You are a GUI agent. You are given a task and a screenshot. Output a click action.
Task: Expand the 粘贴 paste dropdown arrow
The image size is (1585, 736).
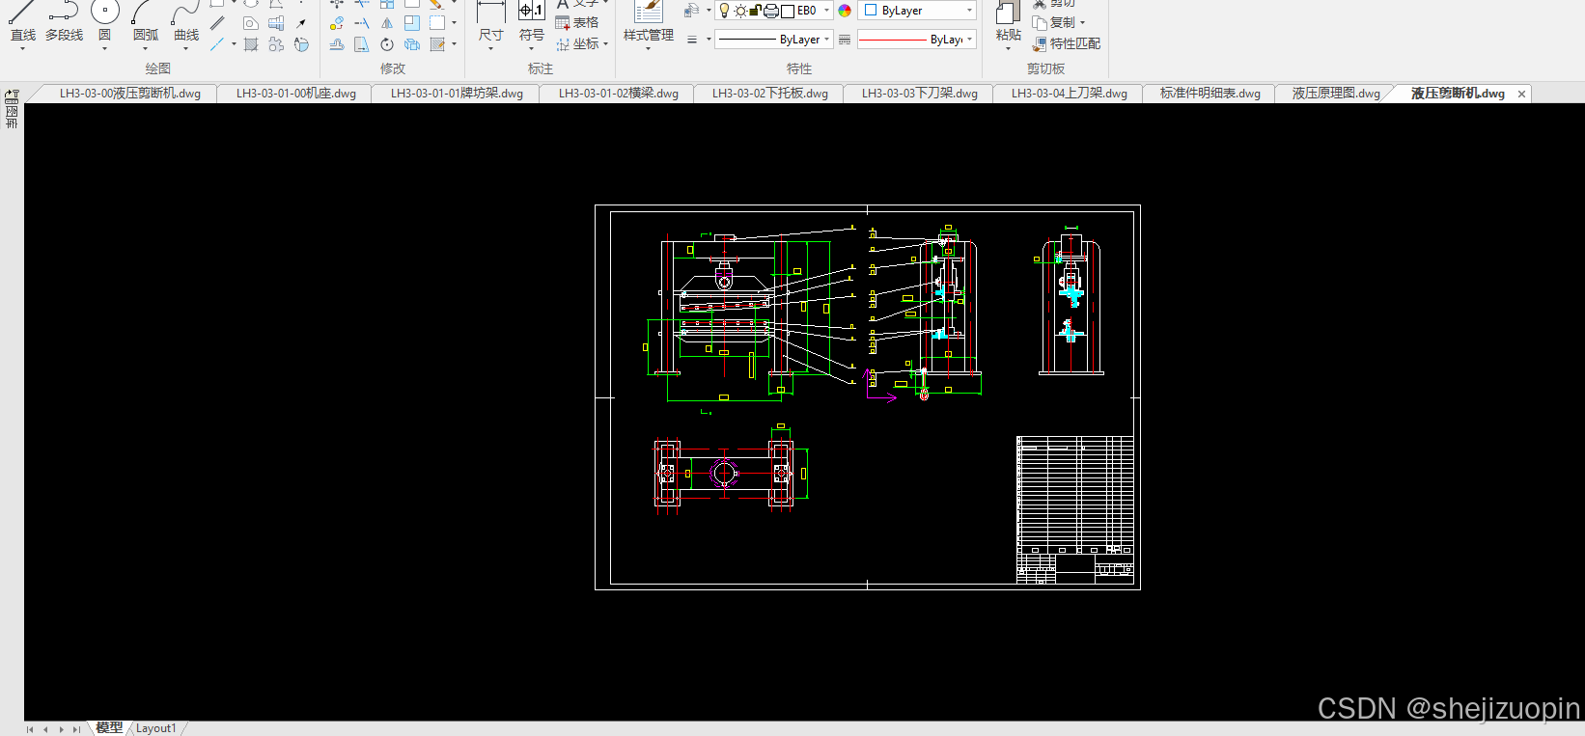pos(1008,49)
